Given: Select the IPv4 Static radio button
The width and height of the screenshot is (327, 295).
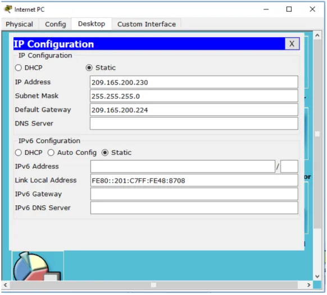Looking at the screenshot, I should 89,68.
